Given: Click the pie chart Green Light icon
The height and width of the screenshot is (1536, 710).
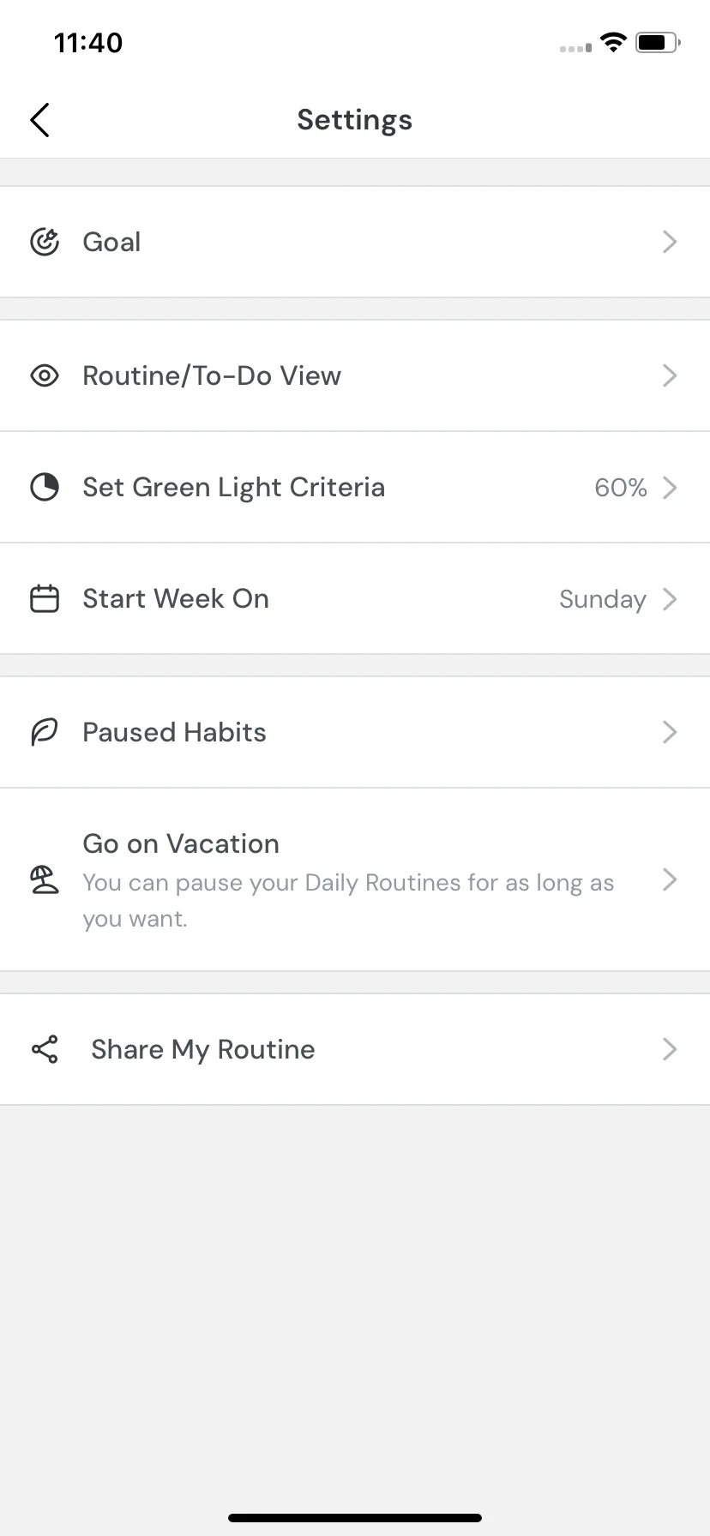Looking at the screenshot, I should point(45,487).
